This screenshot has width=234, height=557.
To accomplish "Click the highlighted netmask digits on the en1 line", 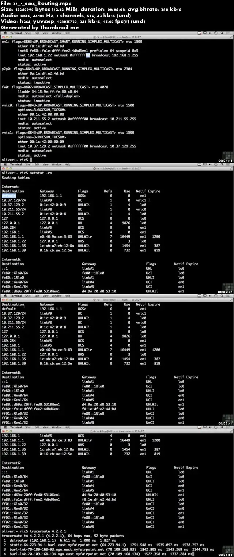I will (88, 55).
